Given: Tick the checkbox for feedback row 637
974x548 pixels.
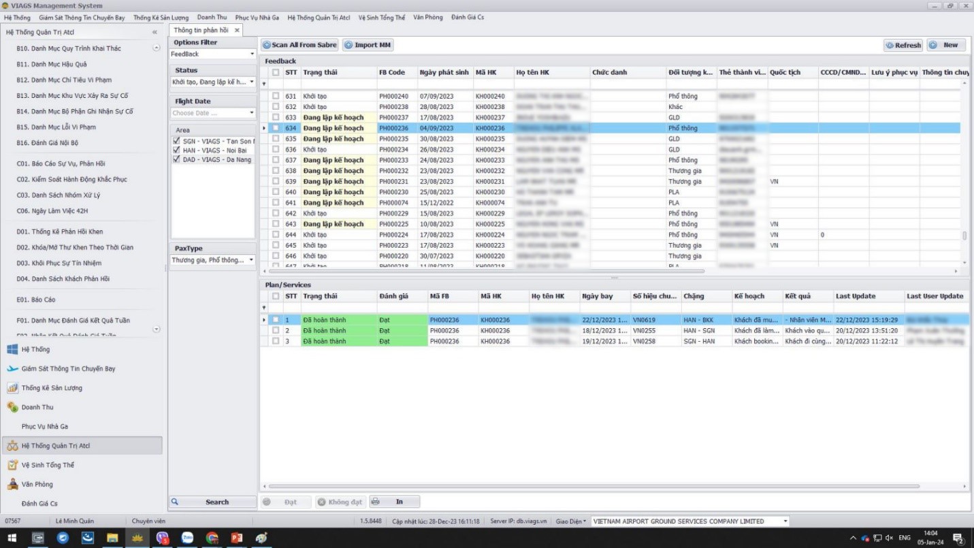Looking at the screenshot, I should (x=276, y=160).
